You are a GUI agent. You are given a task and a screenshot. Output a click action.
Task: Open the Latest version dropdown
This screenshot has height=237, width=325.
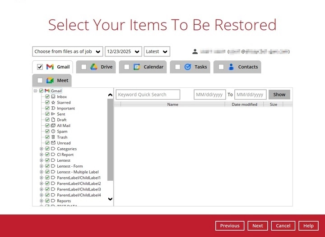point(157,51)
